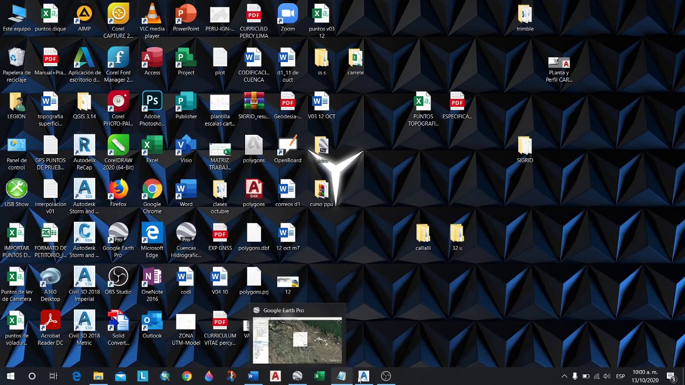685x385 pixels.
Task: Open Excel from the taskbar
Action: pos(319,376)
